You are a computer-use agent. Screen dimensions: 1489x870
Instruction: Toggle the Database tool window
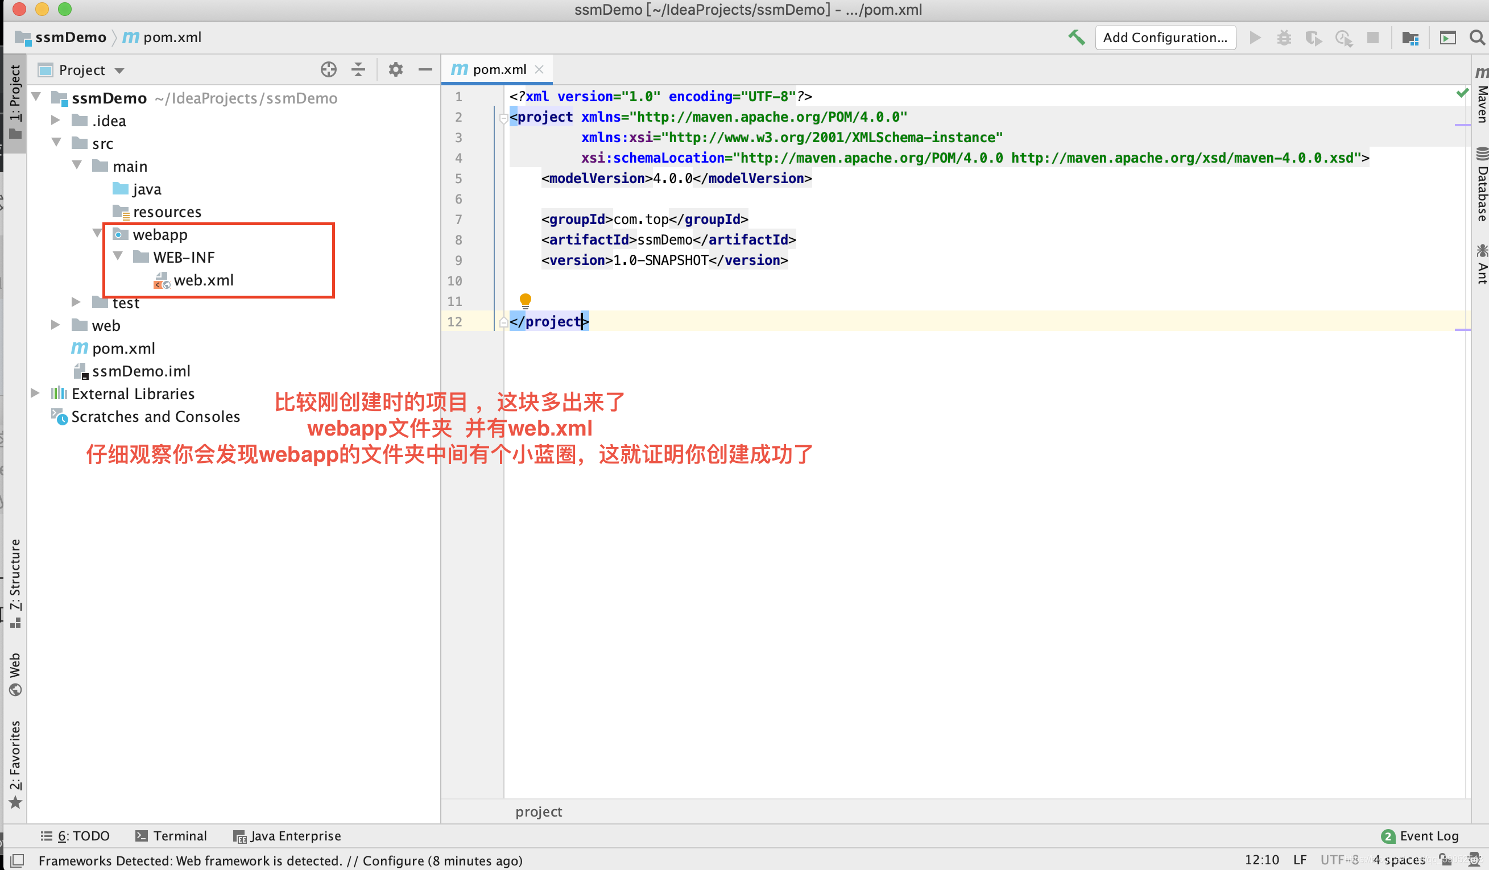click(x=1481, y=186)
